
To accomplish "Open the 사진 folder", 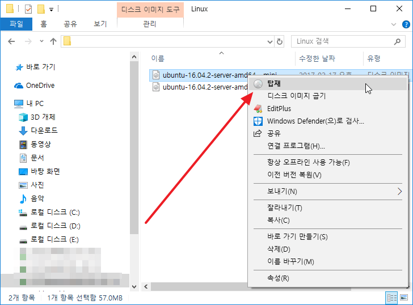I will click(31, 185).
